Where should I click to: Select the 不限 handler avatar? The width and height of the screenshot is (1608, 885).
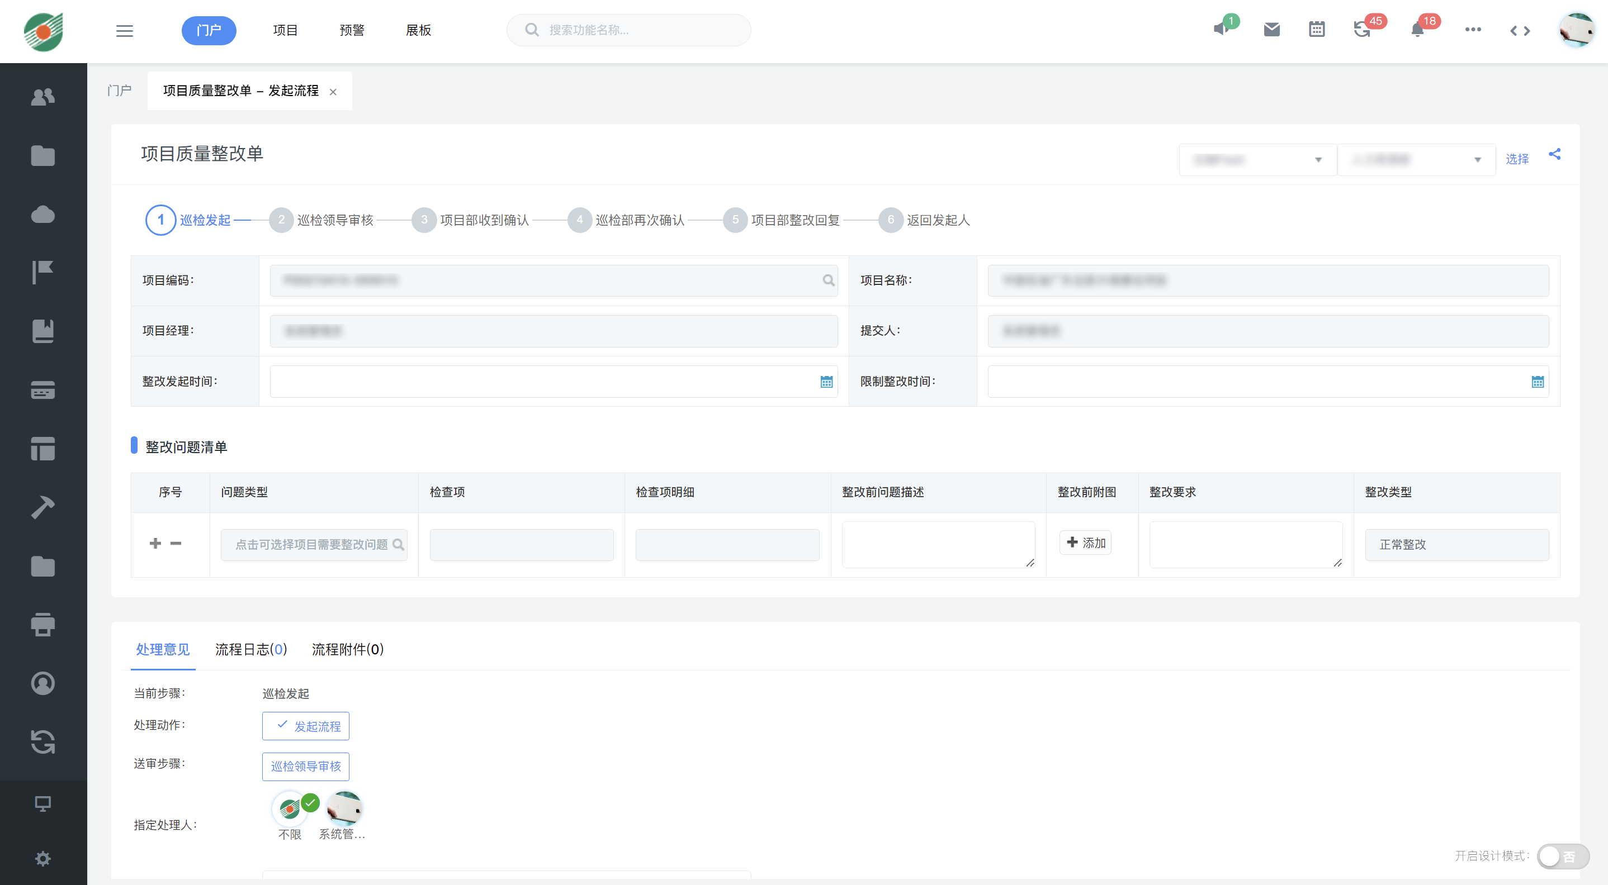click(x=290, y=809)
